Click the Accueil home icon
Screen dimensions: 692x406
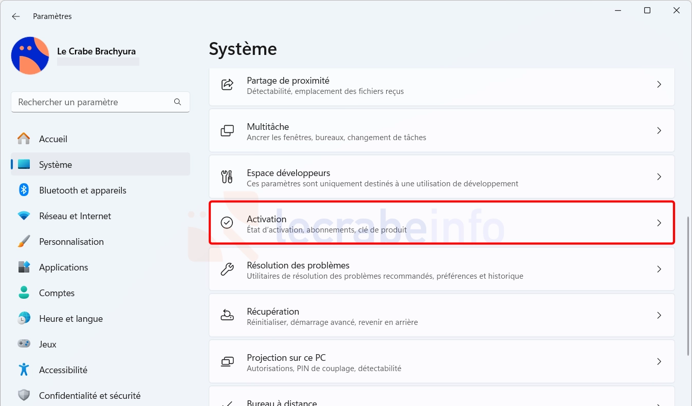pos(24,139)
